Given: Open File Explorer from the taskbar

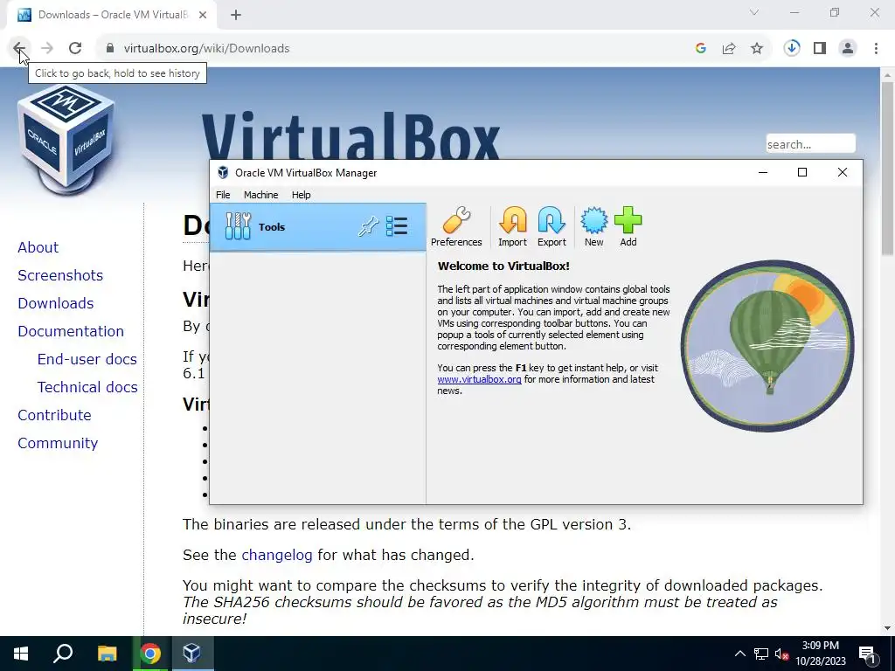Looking at the screenshot, I should click(107, 654).
